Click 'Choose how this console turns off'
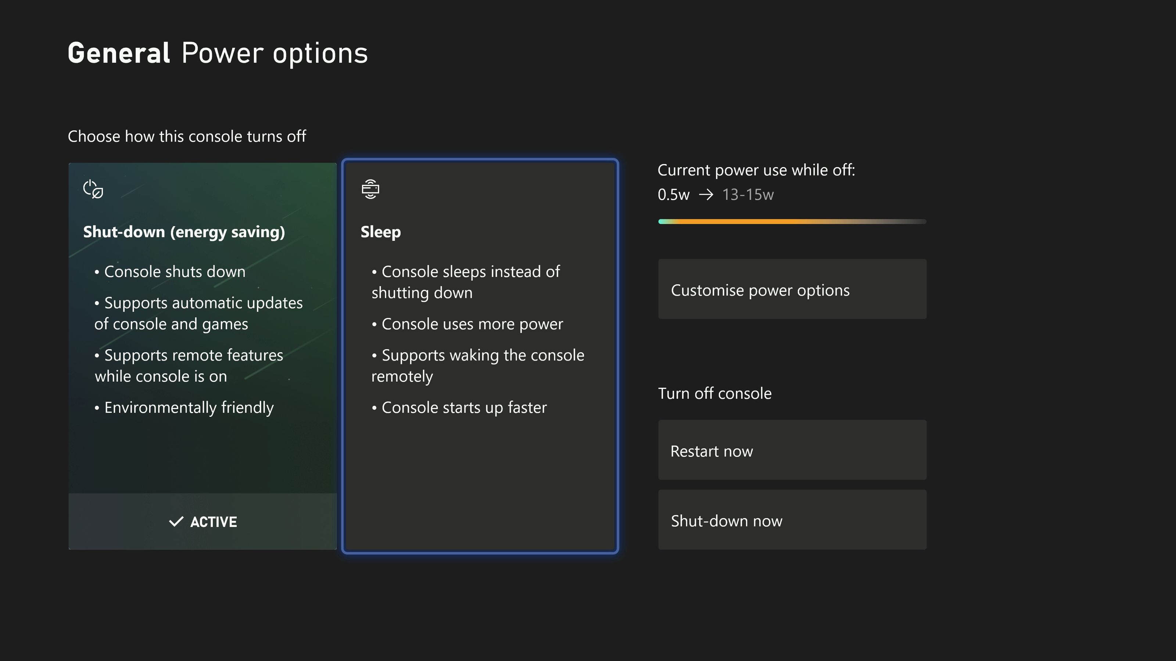 click(x=187, y=136)
